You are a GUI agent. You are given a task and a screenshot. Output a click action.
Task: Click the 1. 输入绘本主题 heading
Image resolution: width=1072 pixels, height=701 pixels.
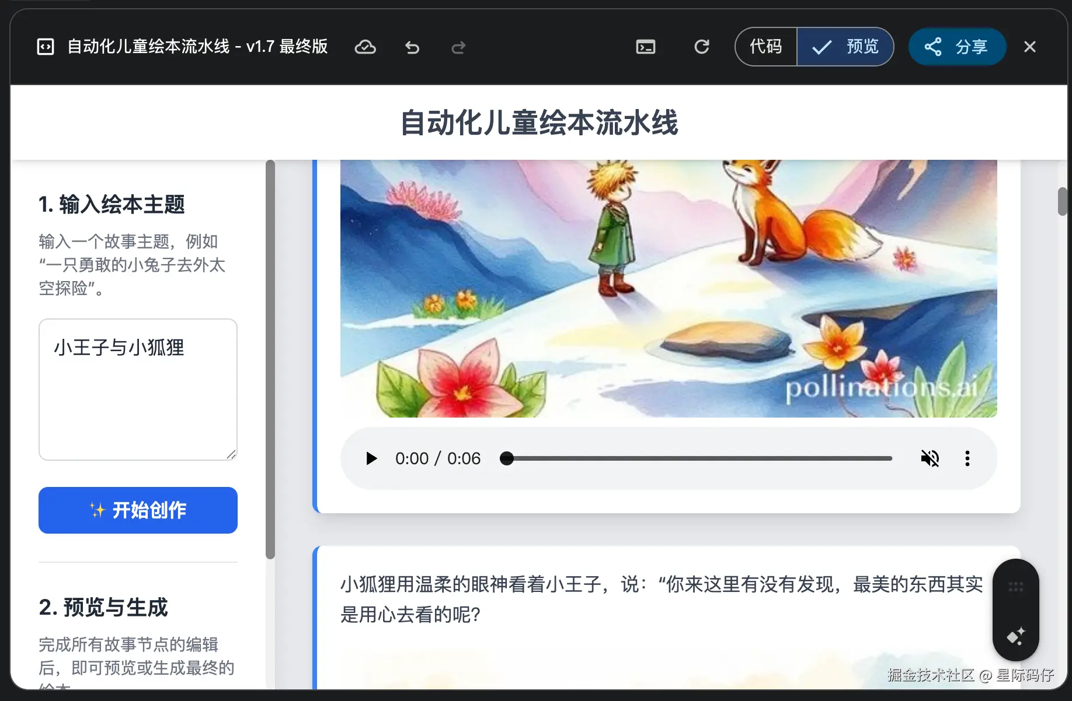coord(112,205)
